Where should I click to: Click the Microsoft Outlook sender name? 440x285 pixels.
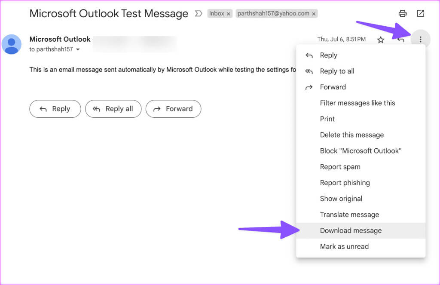click(60, 39)
